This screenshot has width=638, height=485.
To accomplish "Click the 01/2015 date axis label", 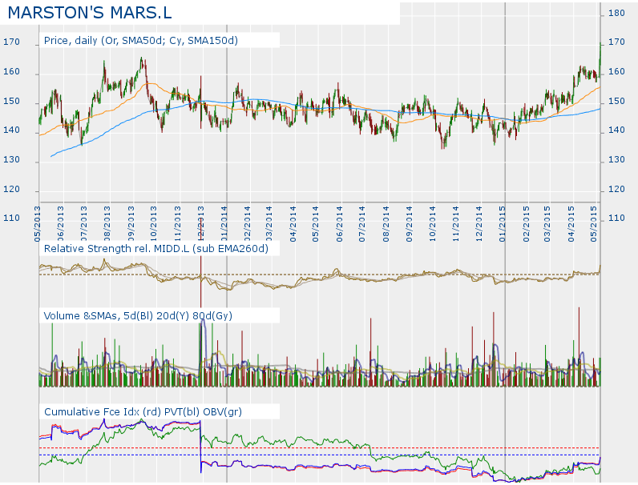I will (x=503, y=224).
